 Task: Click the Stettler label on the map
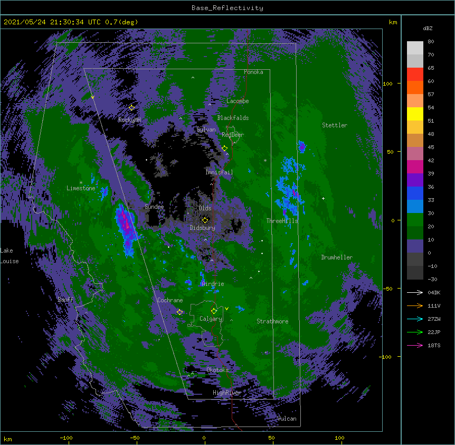click(335, 125)
